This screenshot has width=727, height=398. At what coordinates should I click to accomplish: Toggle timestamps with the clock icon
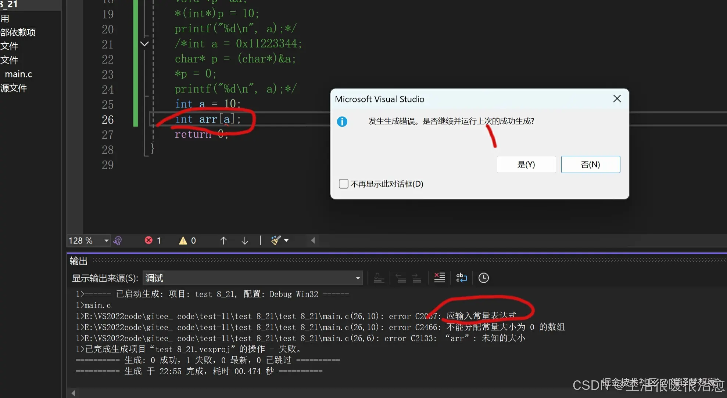click(483, 278)
